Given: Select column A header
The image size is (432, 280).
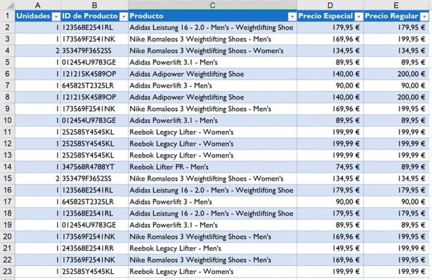Looking at the screenshot, I should 38,5.
